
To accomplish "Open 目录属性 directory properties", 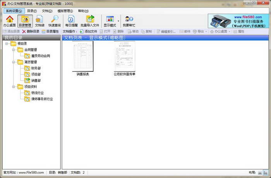I will point(50,31).
